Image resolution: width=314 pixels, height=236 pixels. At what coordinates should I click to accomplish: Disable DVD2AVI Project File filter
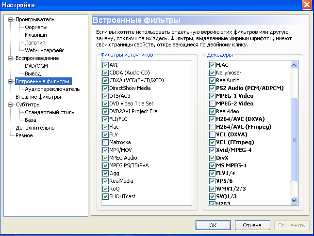105,111
